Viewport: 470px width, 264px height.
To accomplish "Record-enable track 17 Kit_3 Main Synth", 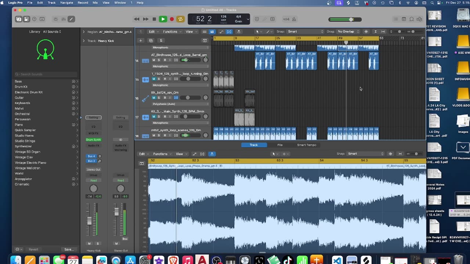I will [165, 117].
